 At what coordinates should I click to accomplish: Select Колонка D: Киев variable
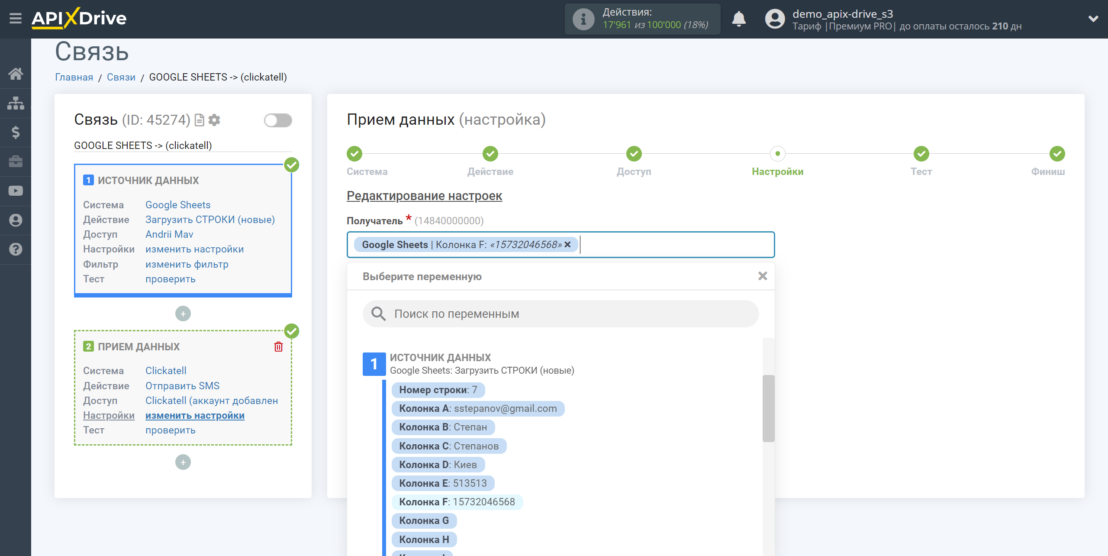(x=438, y=465)
